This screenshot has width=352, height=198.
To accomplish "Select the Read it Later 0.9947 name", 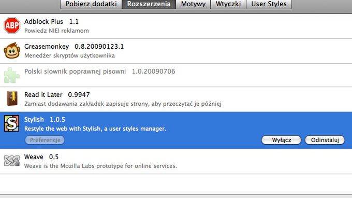I will tap(57, 95).
